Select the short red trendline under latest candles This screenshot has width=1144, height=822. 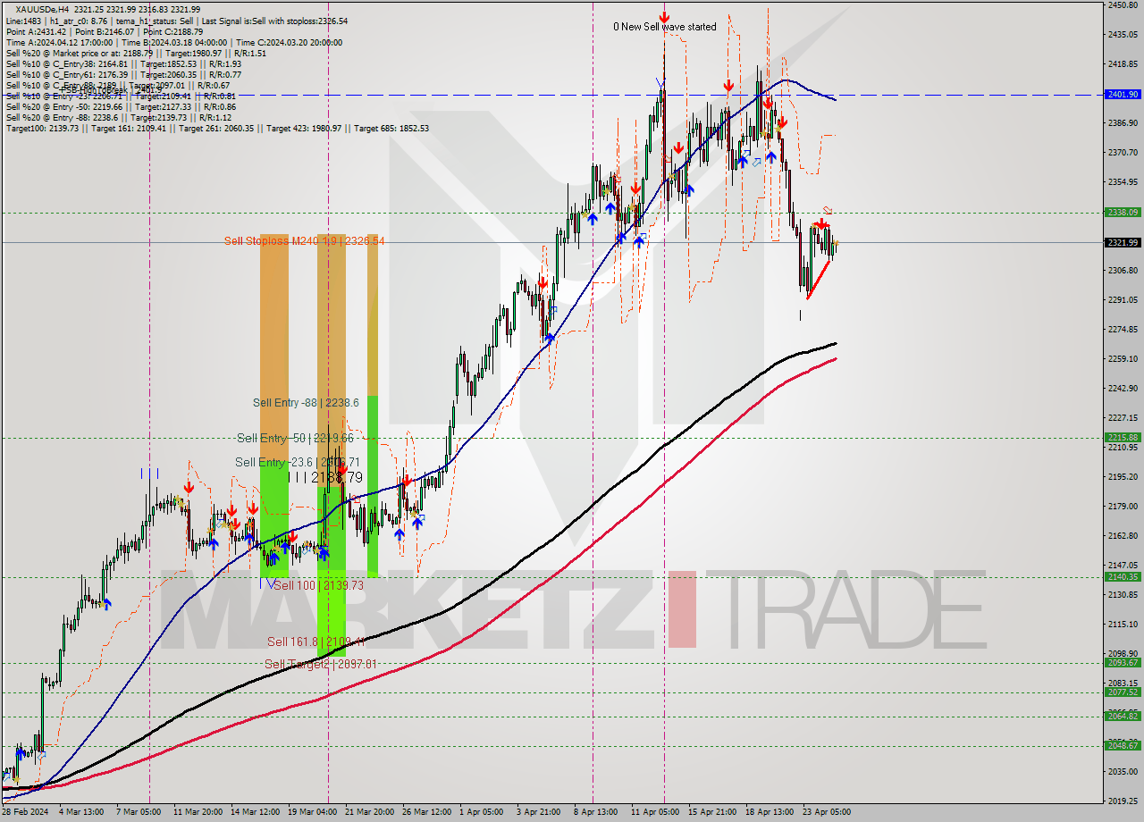tap(819, 280)
